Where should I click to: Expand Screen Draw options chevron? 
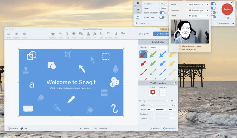(x=166, y=17)
